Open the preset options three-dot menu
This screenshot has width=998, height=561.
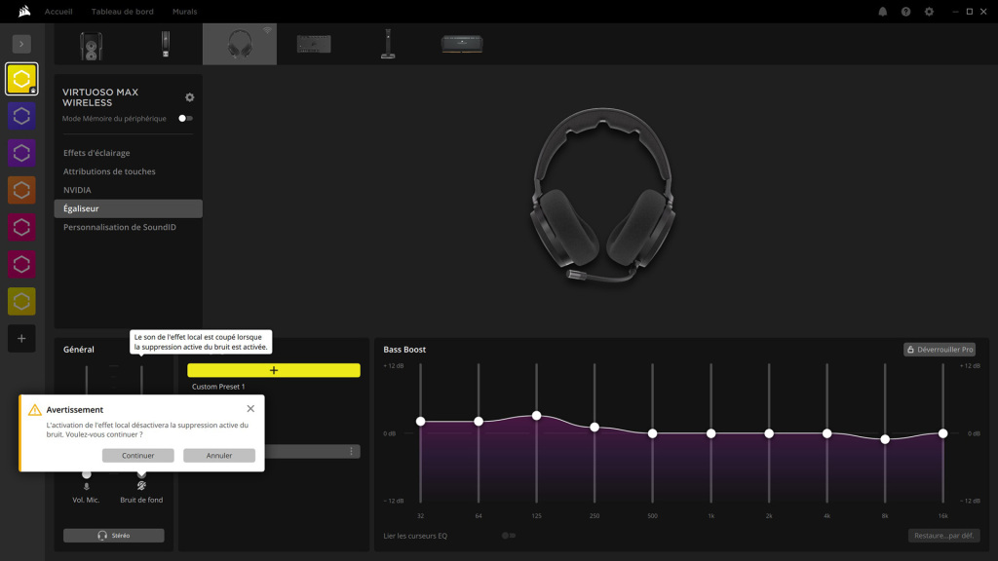351,451
